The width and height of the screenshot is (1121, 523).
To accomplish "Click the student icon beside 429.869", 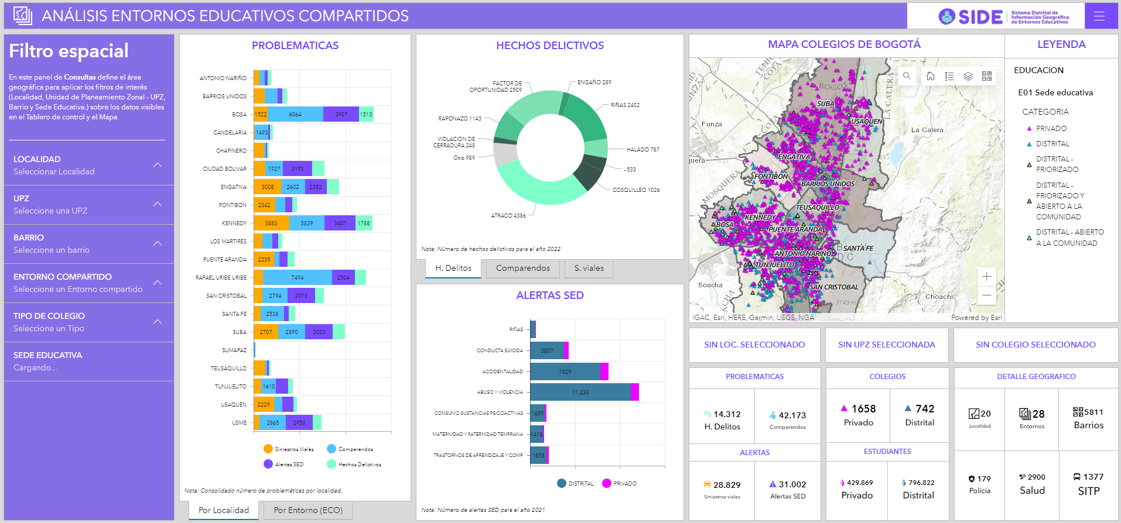I will point(842,483).
